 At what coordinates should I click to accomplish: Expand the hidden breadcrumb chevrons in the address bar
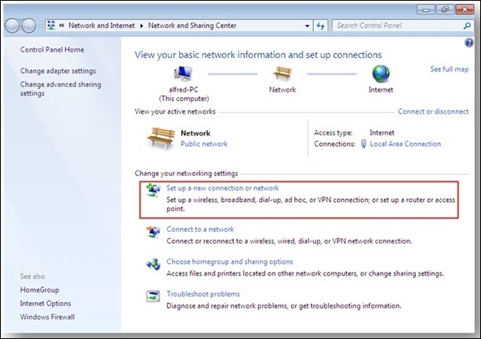(x=62, y=26)
